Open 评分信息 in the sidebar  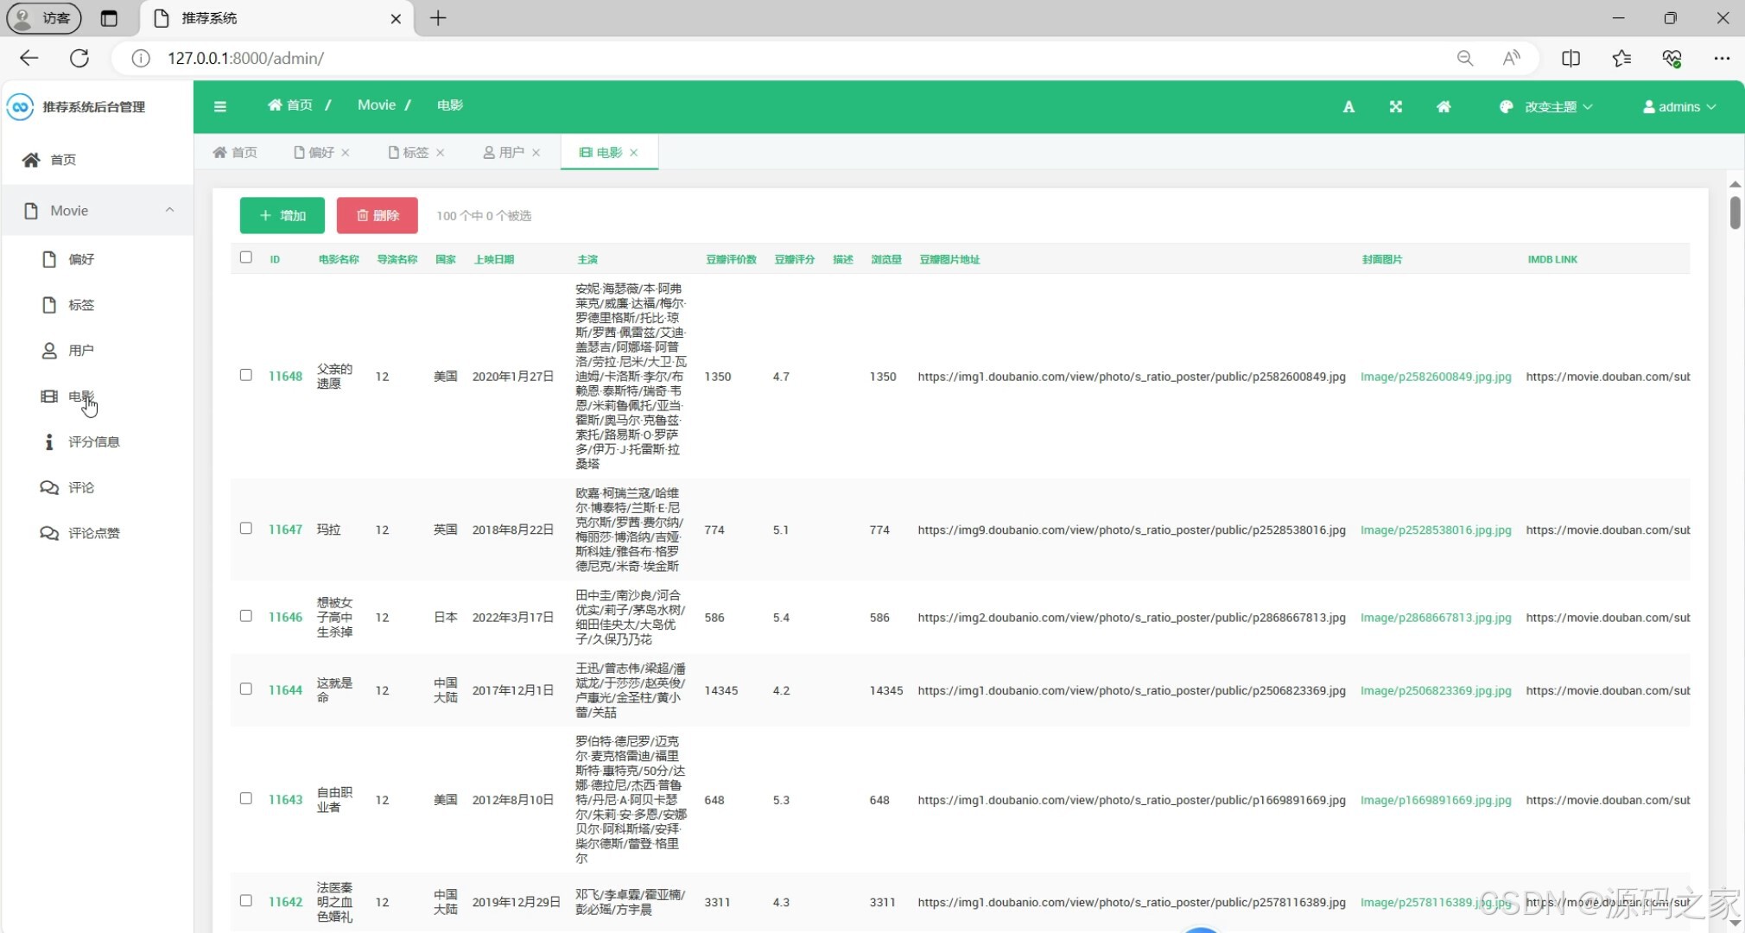click(93, 442)
